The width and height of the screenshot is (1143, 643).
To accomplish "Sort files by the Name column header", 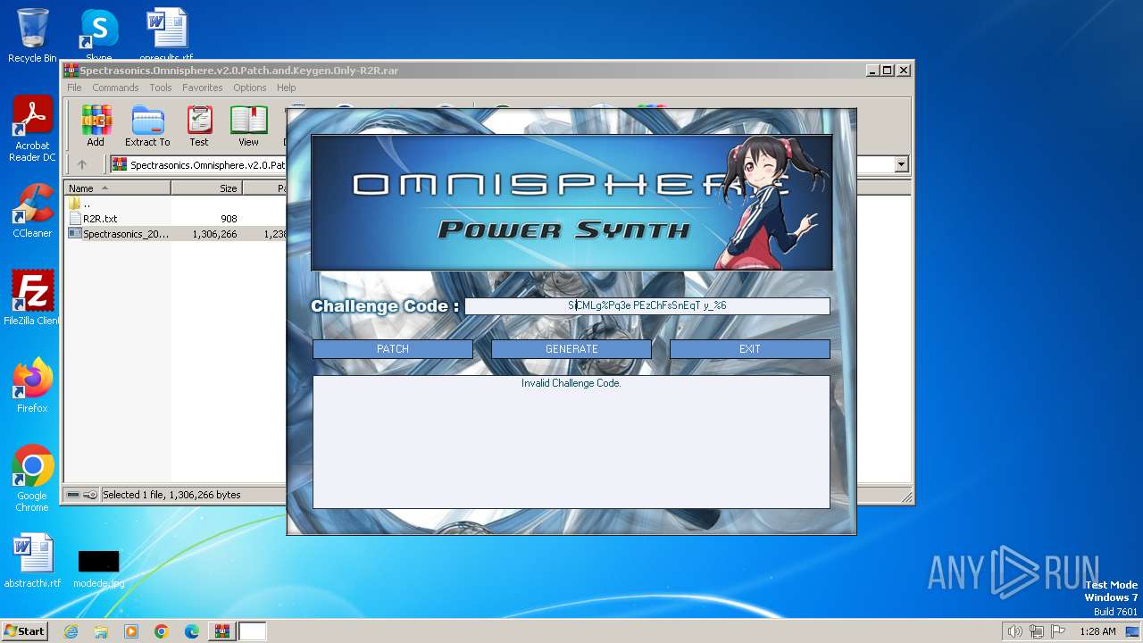I will (x=117, y=188).
